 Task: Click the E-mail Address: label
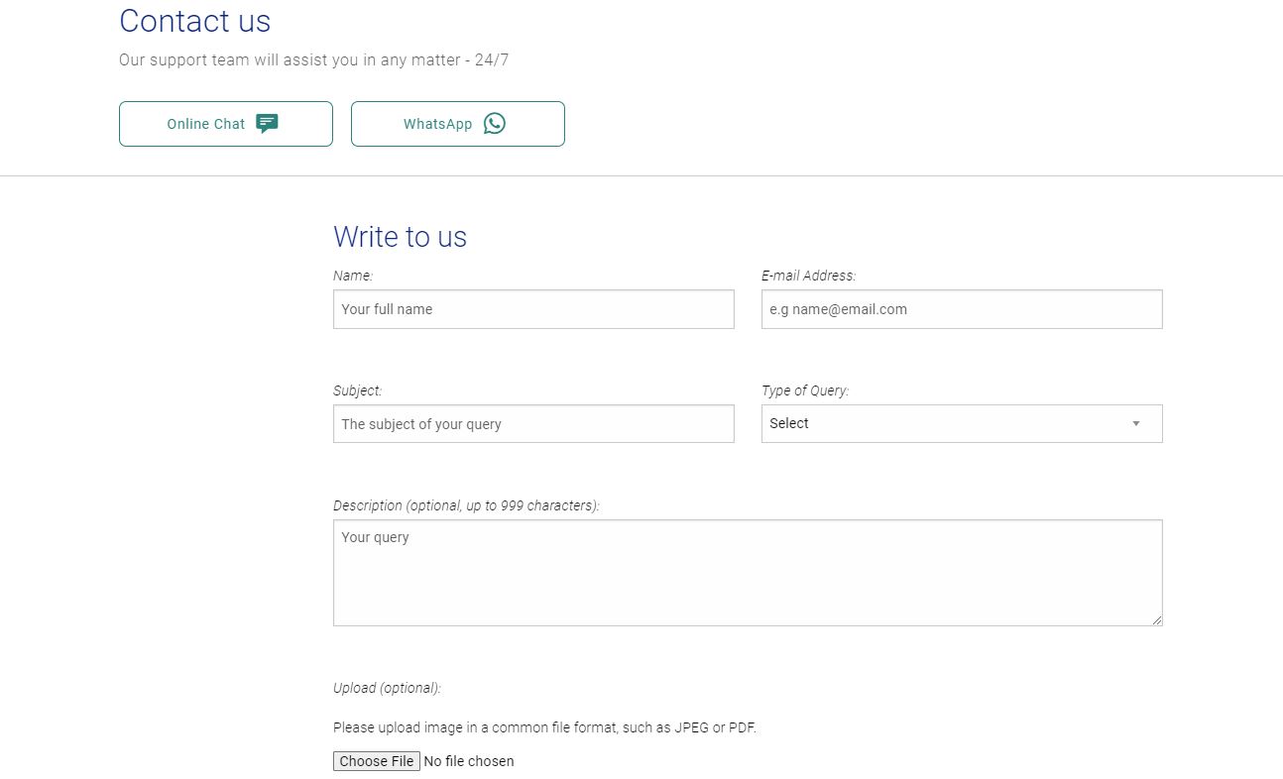pyautogui.click(x=808, y=276)
